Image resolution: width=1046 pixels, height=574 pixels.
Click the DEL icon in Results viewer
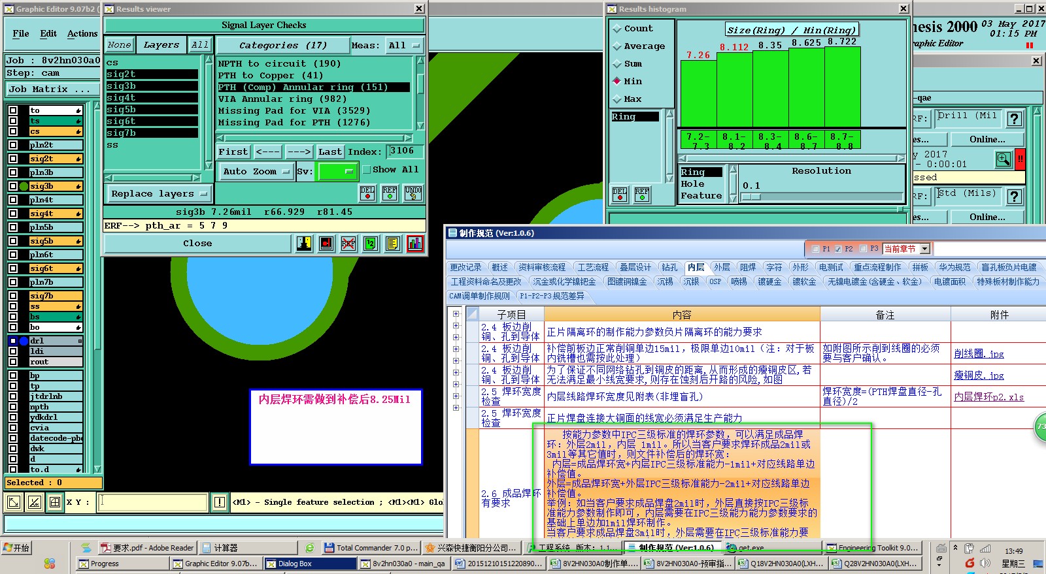(367, 193)
